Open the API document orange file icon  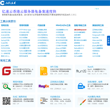[44, 71]
